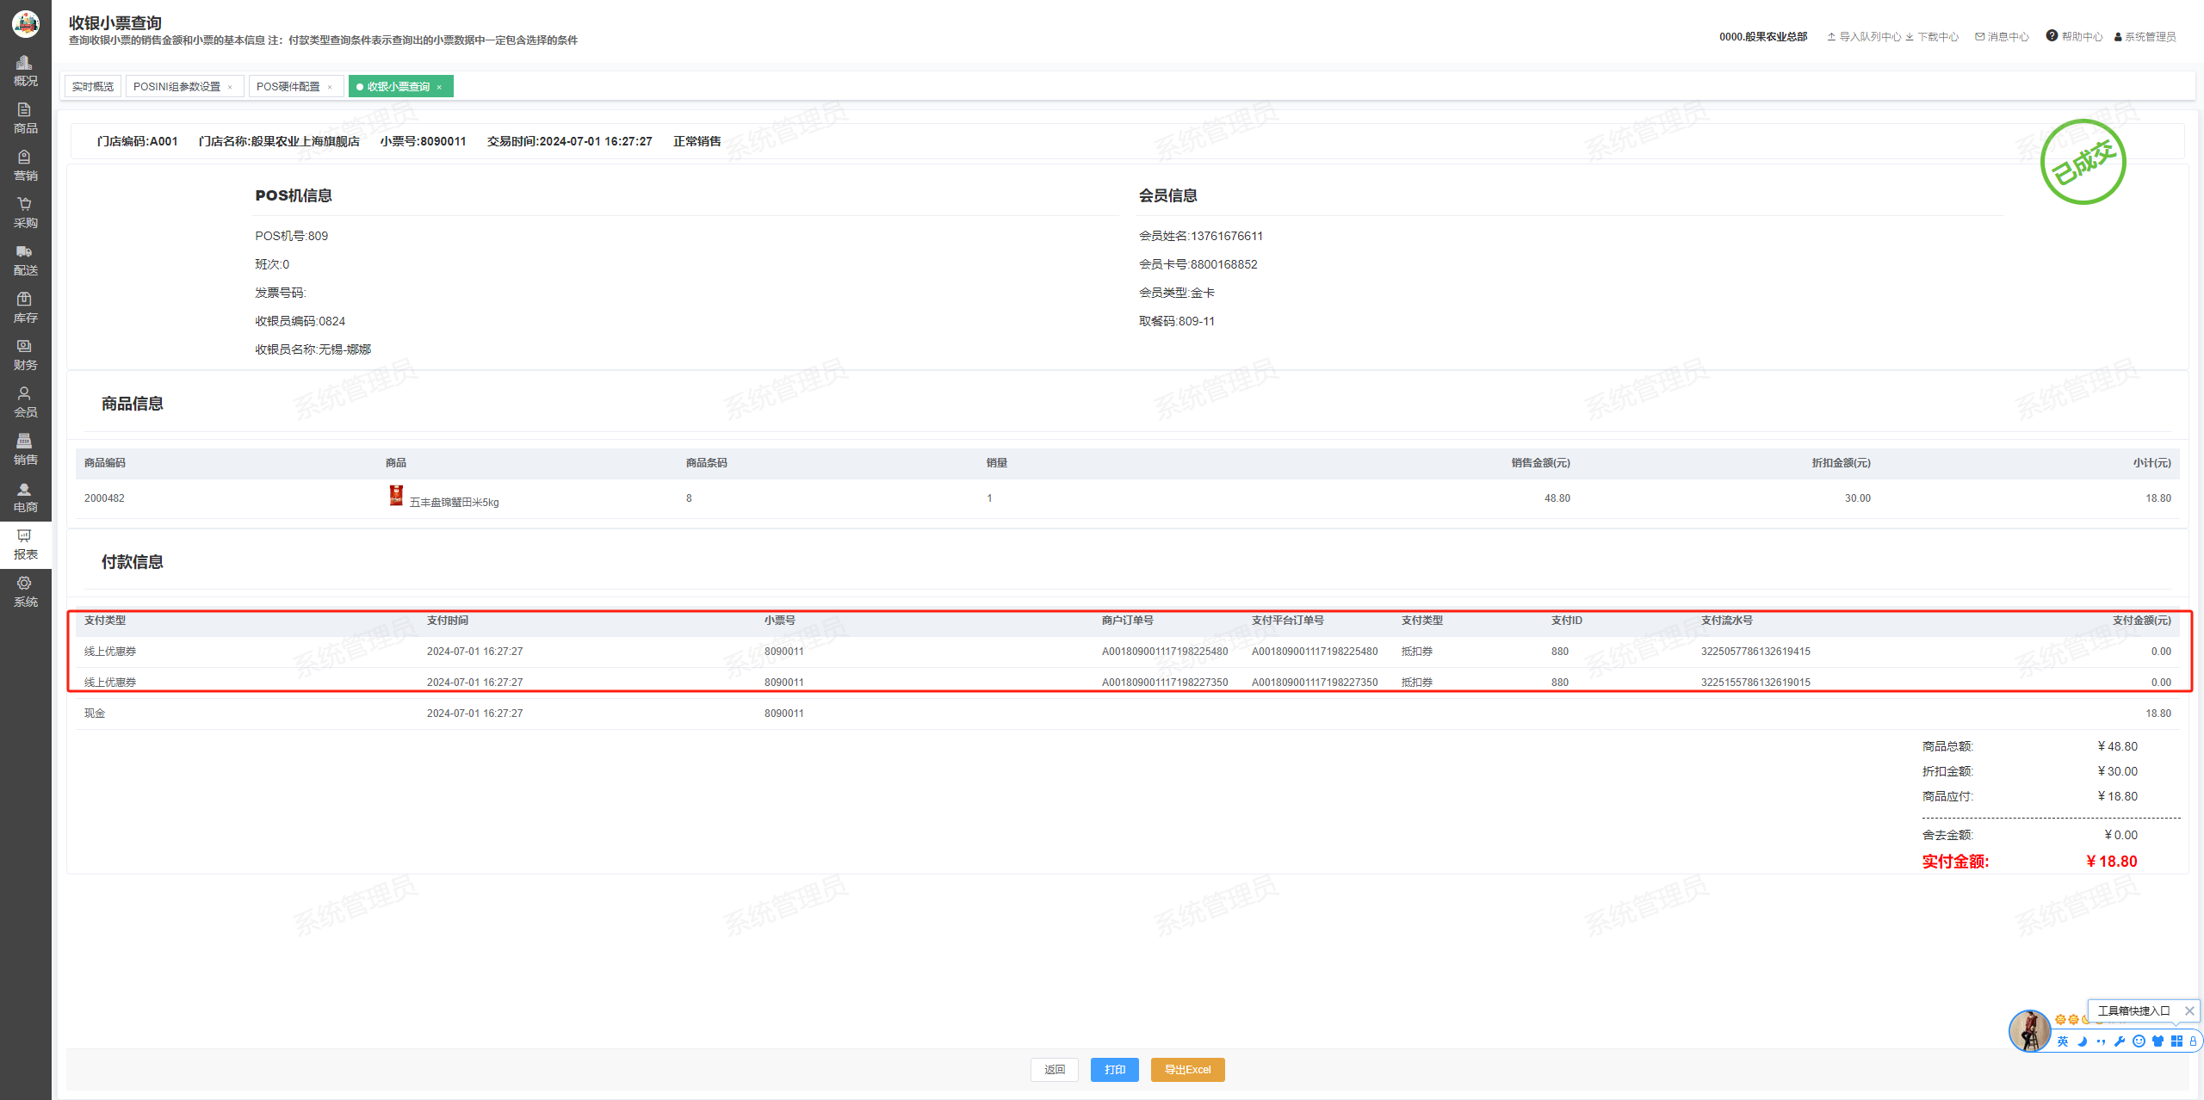Click wrench toolbox icon in IME bar
The height and width of the screenshot is (1100, 2204).
(x=2120, y=1041)
